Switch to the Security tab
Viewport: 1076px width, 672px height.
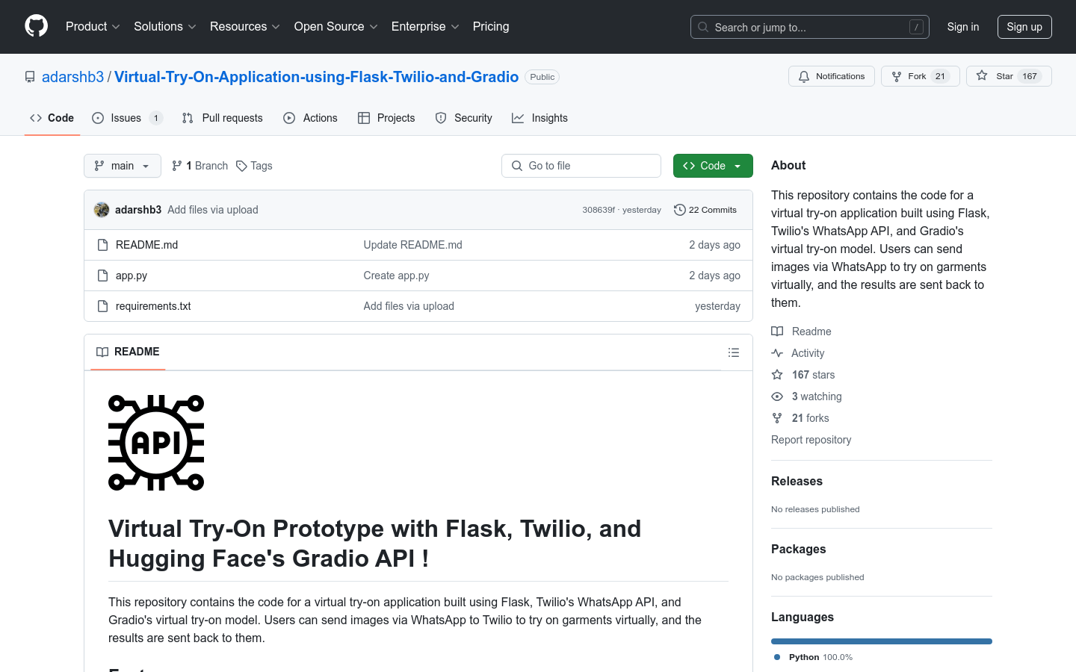click(463, 118)
